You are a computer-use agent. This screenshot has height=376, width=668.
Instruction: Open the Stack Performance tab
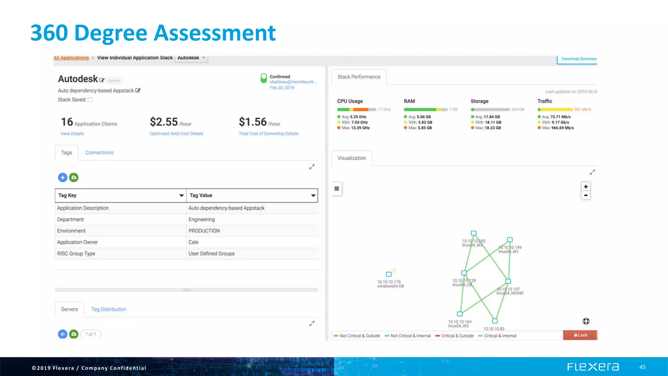[359, 77]
